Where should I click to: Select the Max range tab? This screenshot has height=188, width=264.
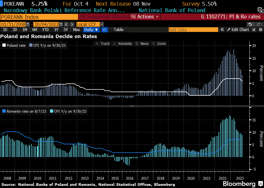pos(76,30)
